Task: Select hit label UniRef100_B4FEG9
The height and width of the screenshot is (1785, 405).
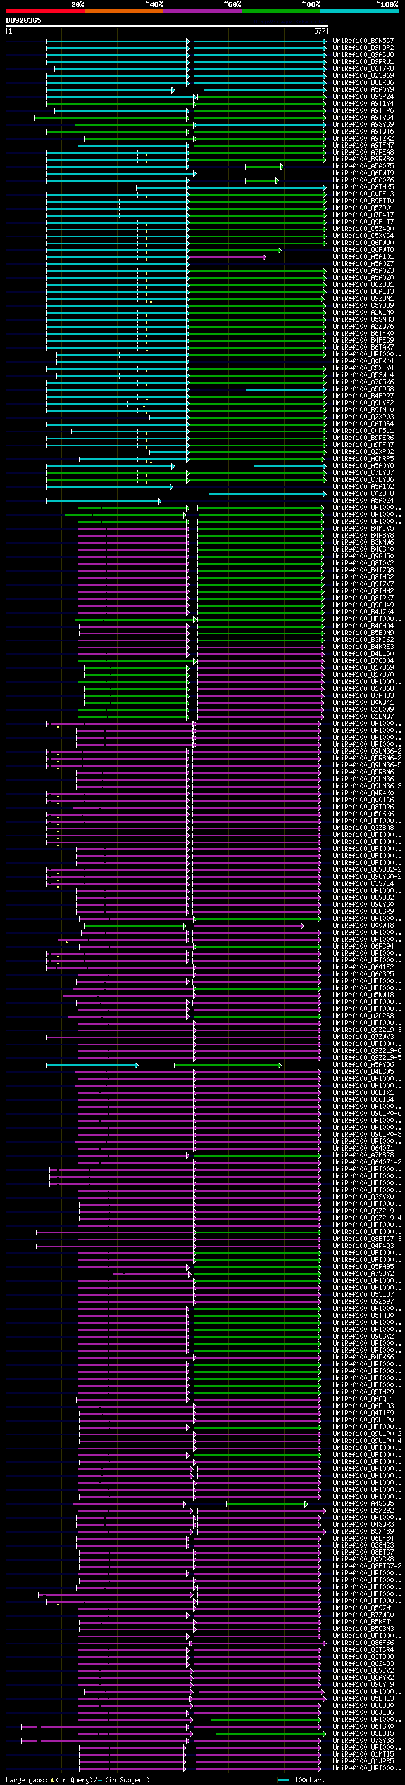Action: 363,340
